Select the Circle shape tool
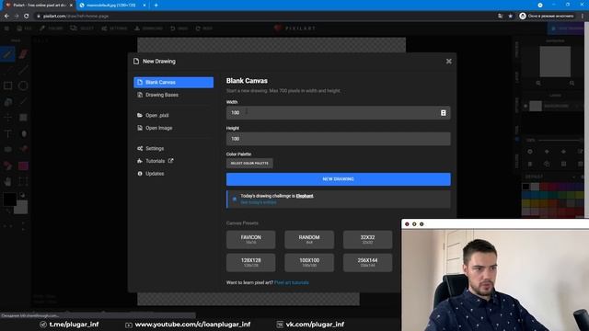The width and height of the screenshot is (589, 331). coord(23,86)
